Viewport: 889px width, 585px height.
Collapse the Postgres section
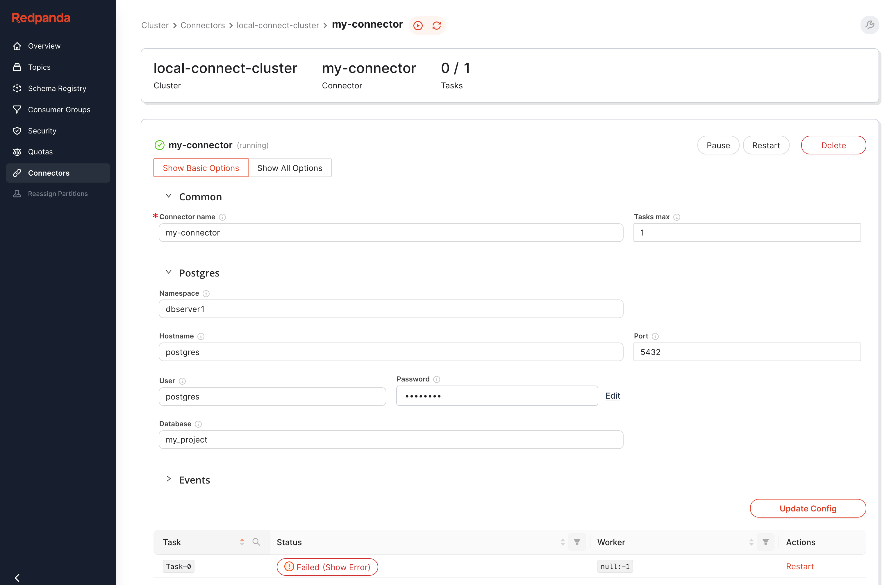click(x=168, y=272)
